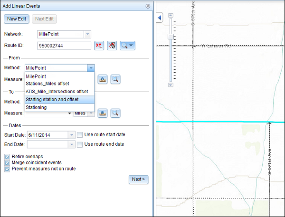Uncheck Retire overlaps
The image size is (285, 217).
pyautogui.click(x=7, y=156)
